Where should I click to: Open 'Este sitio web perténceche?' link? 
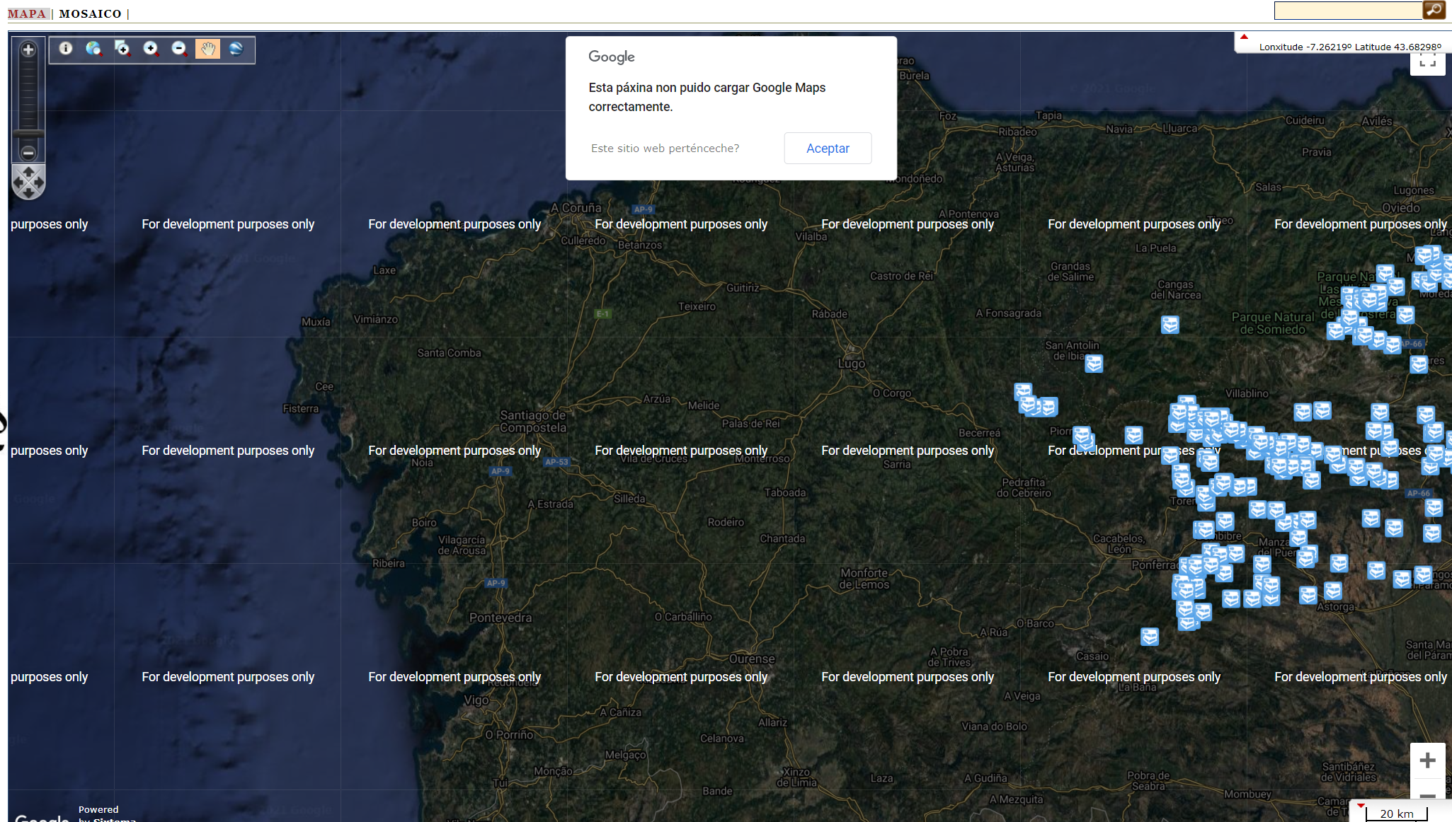(x=665, y=148)
